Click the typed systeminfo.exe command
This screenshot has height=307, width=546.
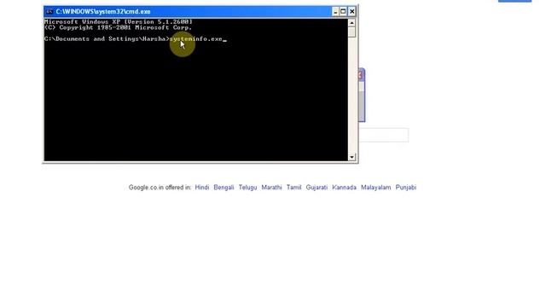[x=195, y=39]
